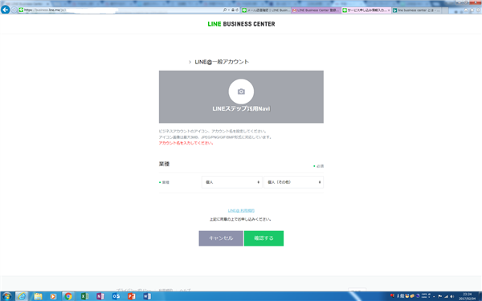Edit the account name LINEステップ活用Navi

(x=241, y=108)
